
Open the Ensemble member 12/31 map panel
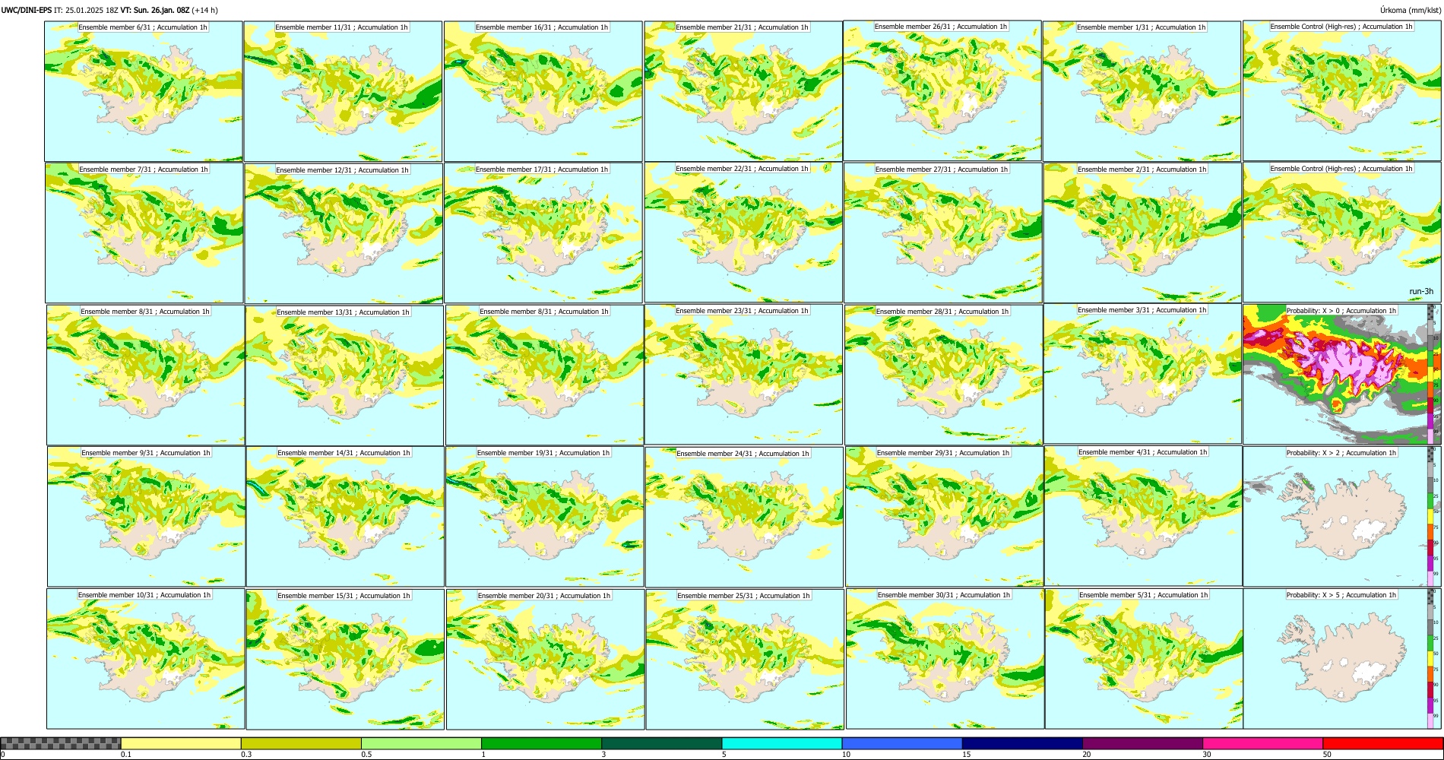[x=344, y=233]
